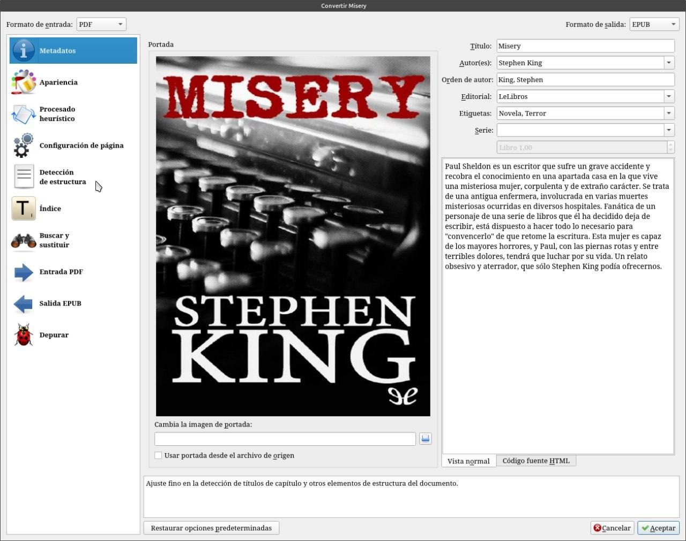The height and width of the screenshot is (541, 686).
Task: Open the Detección de estructura section
Action: 73,177
